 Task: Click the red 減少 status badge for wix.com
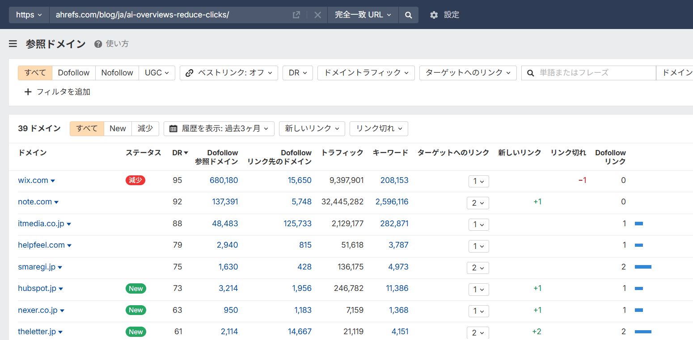click(x=135, y=180)
